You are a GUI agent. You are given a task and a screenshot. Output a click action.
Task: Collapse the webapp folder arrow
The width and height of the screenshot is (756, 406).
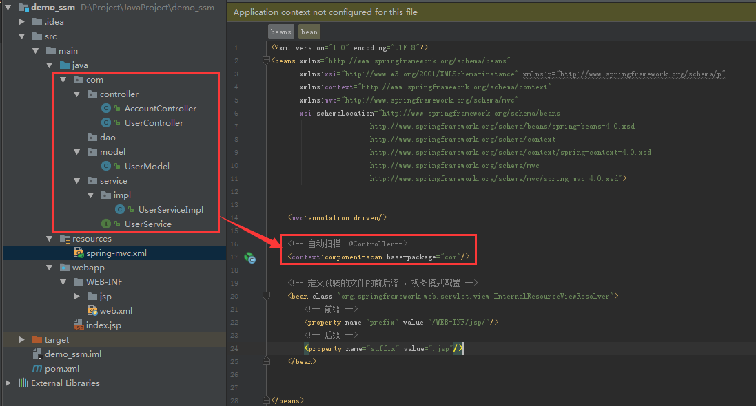(49, 267)
